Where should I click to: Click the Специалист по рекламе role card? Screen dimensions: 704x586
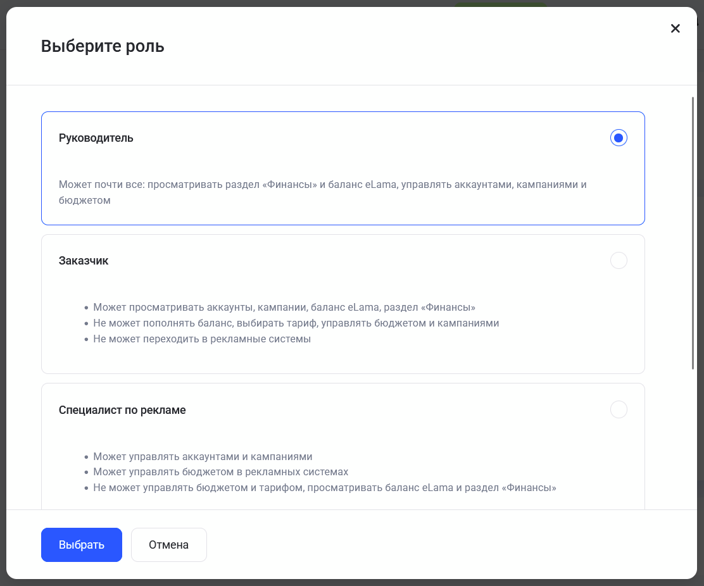343,443
